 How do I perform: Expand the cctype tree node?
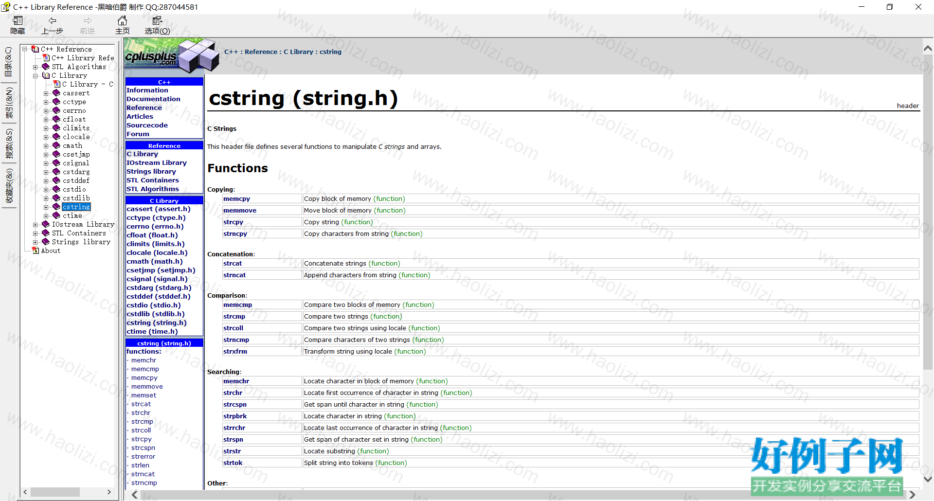[x=46, y=102]
